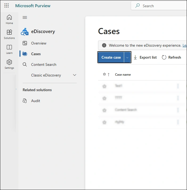Click the Audit document icon
The image size is (187, 190).
coord(25,101)
